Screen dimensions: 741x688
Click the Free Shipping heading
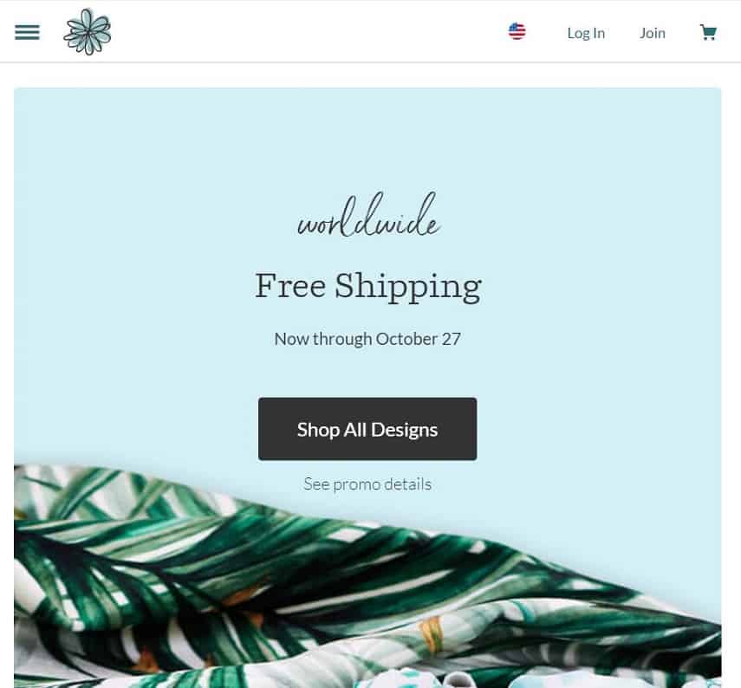(x=367, y=286)
